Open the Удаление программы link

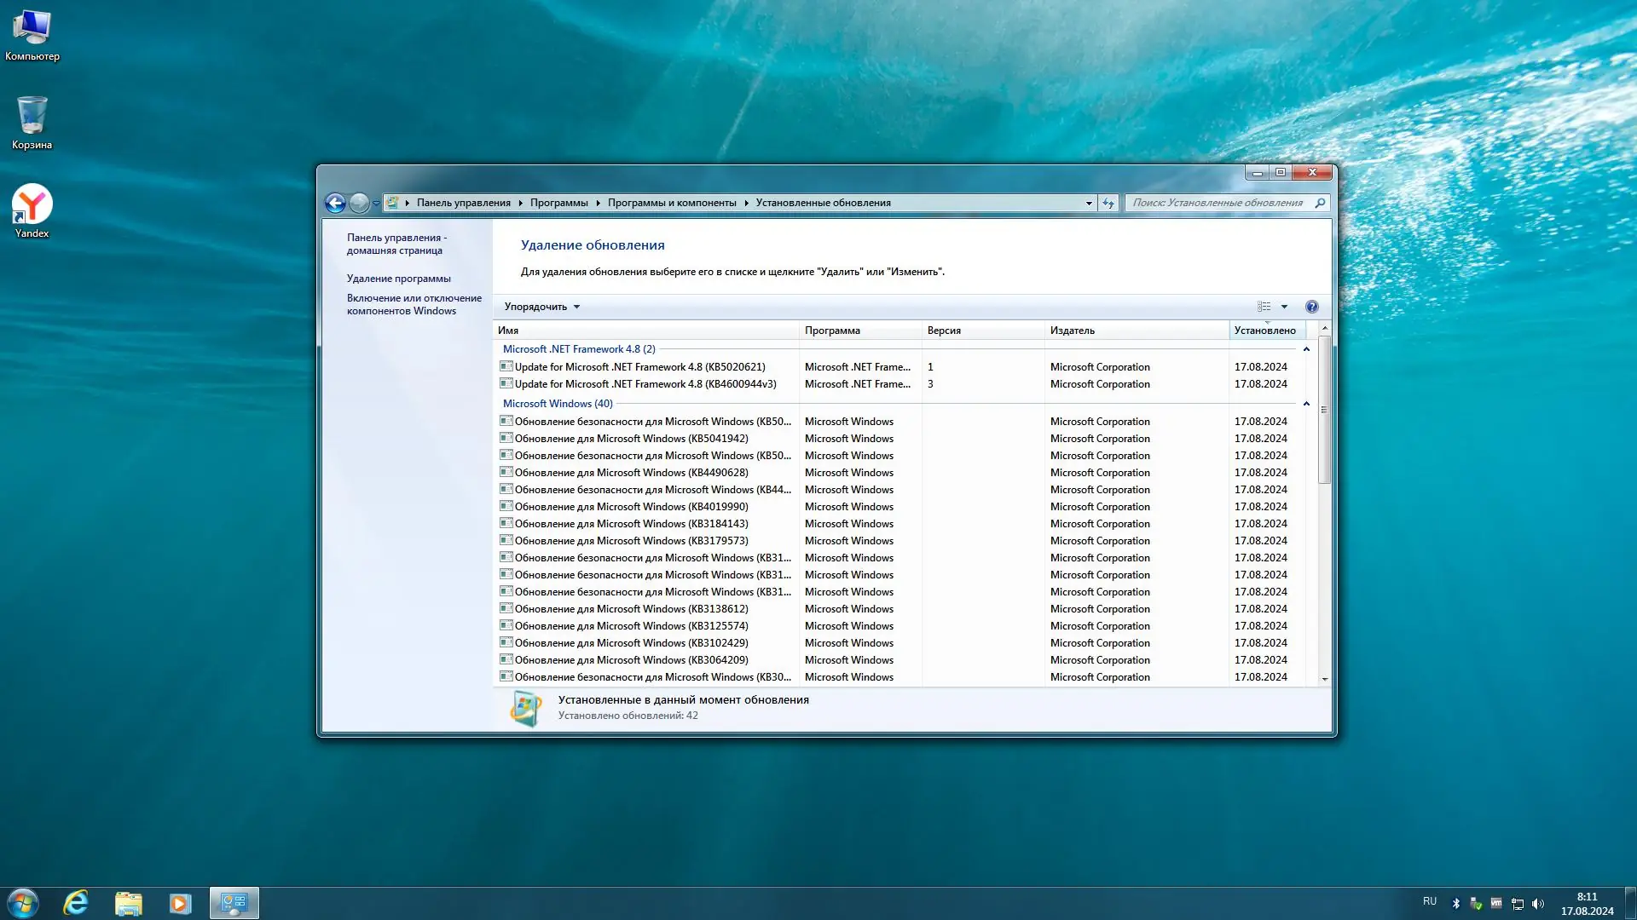(x=398, y=279)
